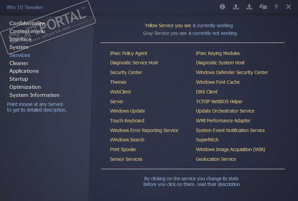Image resolution: width=298 pixels, height=201 pixels.
Task: Click the Sensor Services entry
Action: (126, 159)
